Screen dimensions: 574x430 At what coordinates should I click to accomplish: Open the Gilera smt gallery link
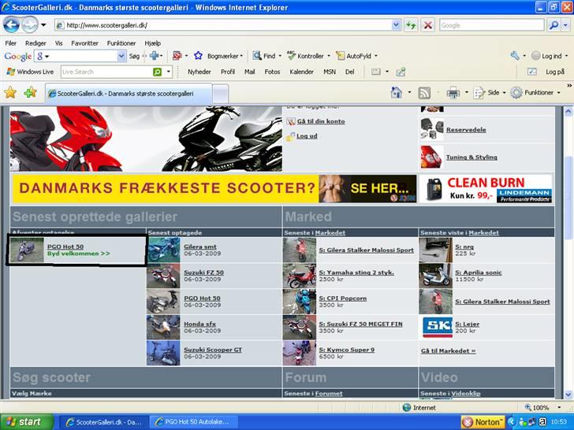point(199,247)
